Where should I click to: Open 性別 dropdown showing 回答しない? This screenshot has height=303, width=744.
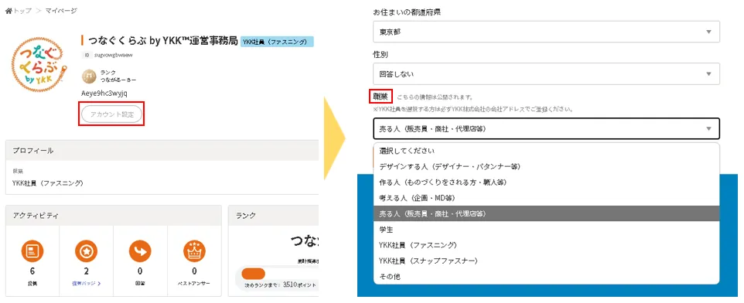[x=546, y=74]
